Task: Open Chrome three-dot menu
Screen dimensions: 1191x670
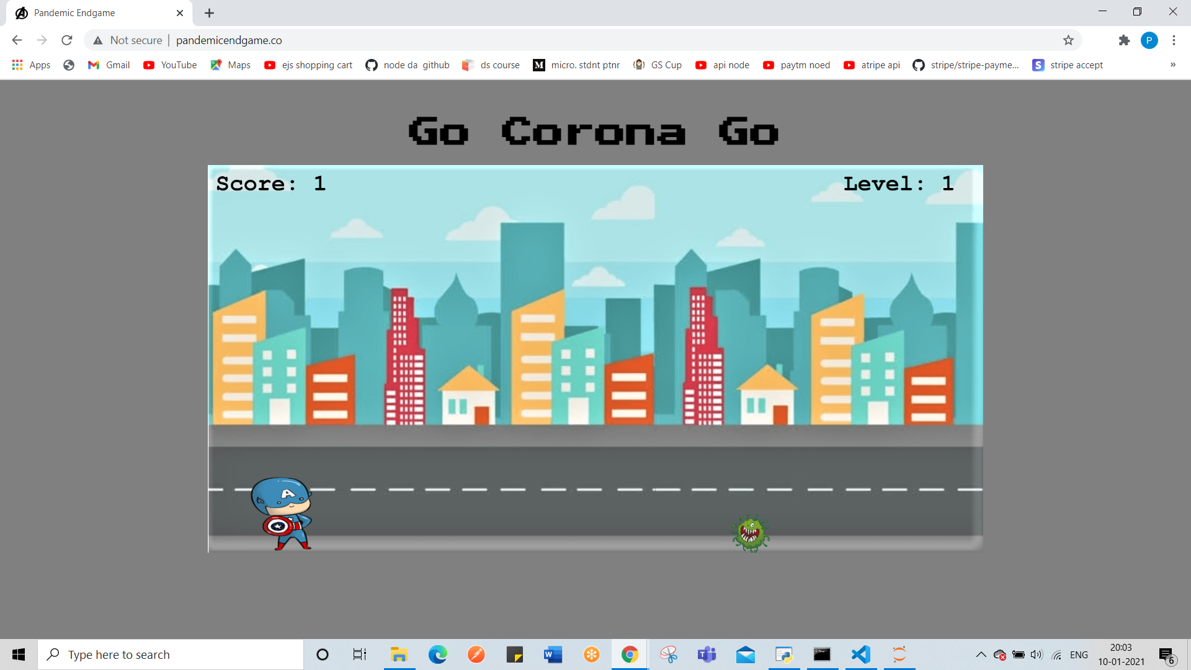Action: pyautogui.click(x=1174, y=40)
